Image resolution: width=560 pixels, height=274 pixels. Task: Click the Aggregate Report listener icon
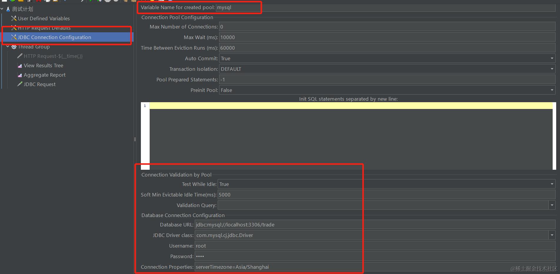pos(20,75)
